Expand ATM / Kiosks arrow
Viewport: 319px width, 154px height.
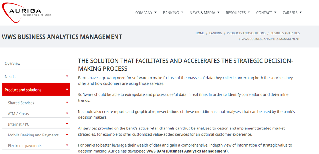[67, 113]
